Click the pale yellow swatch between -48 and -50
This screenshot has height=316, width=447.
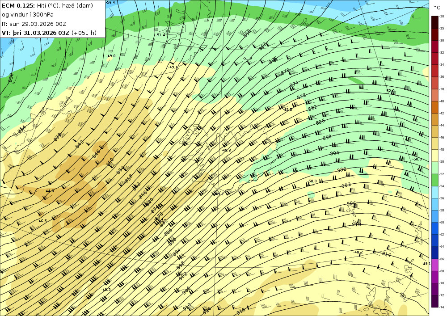tap(435, 156)
